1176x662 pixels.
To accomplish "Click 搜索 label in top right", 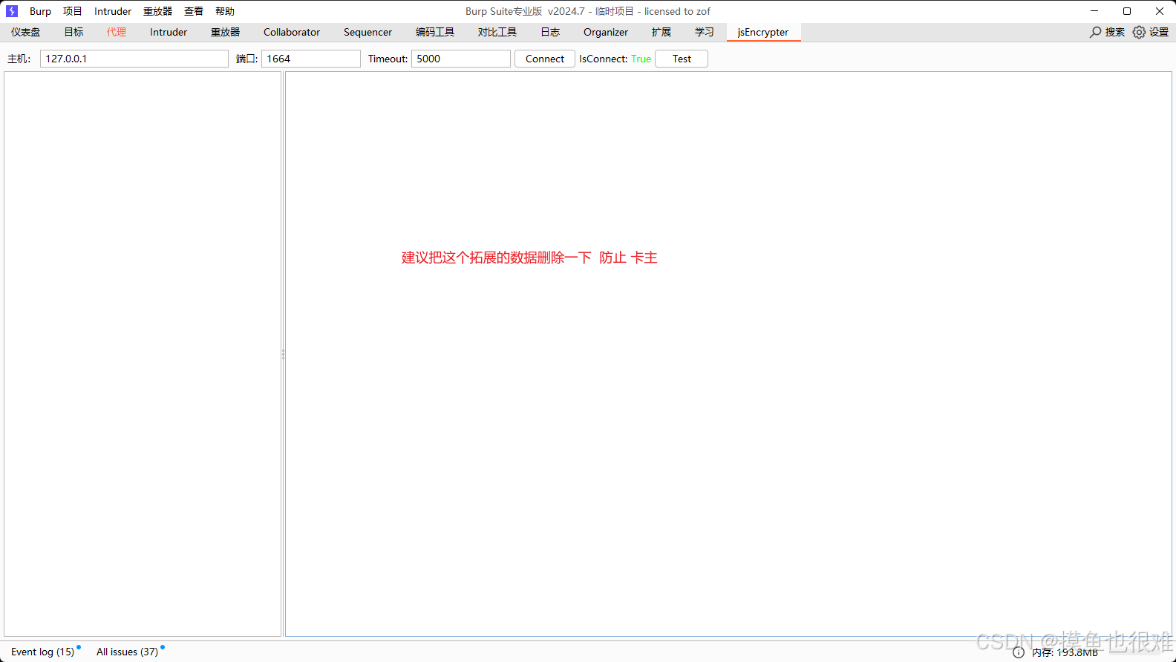I will pyautogui.click(x=1114, y=32).
